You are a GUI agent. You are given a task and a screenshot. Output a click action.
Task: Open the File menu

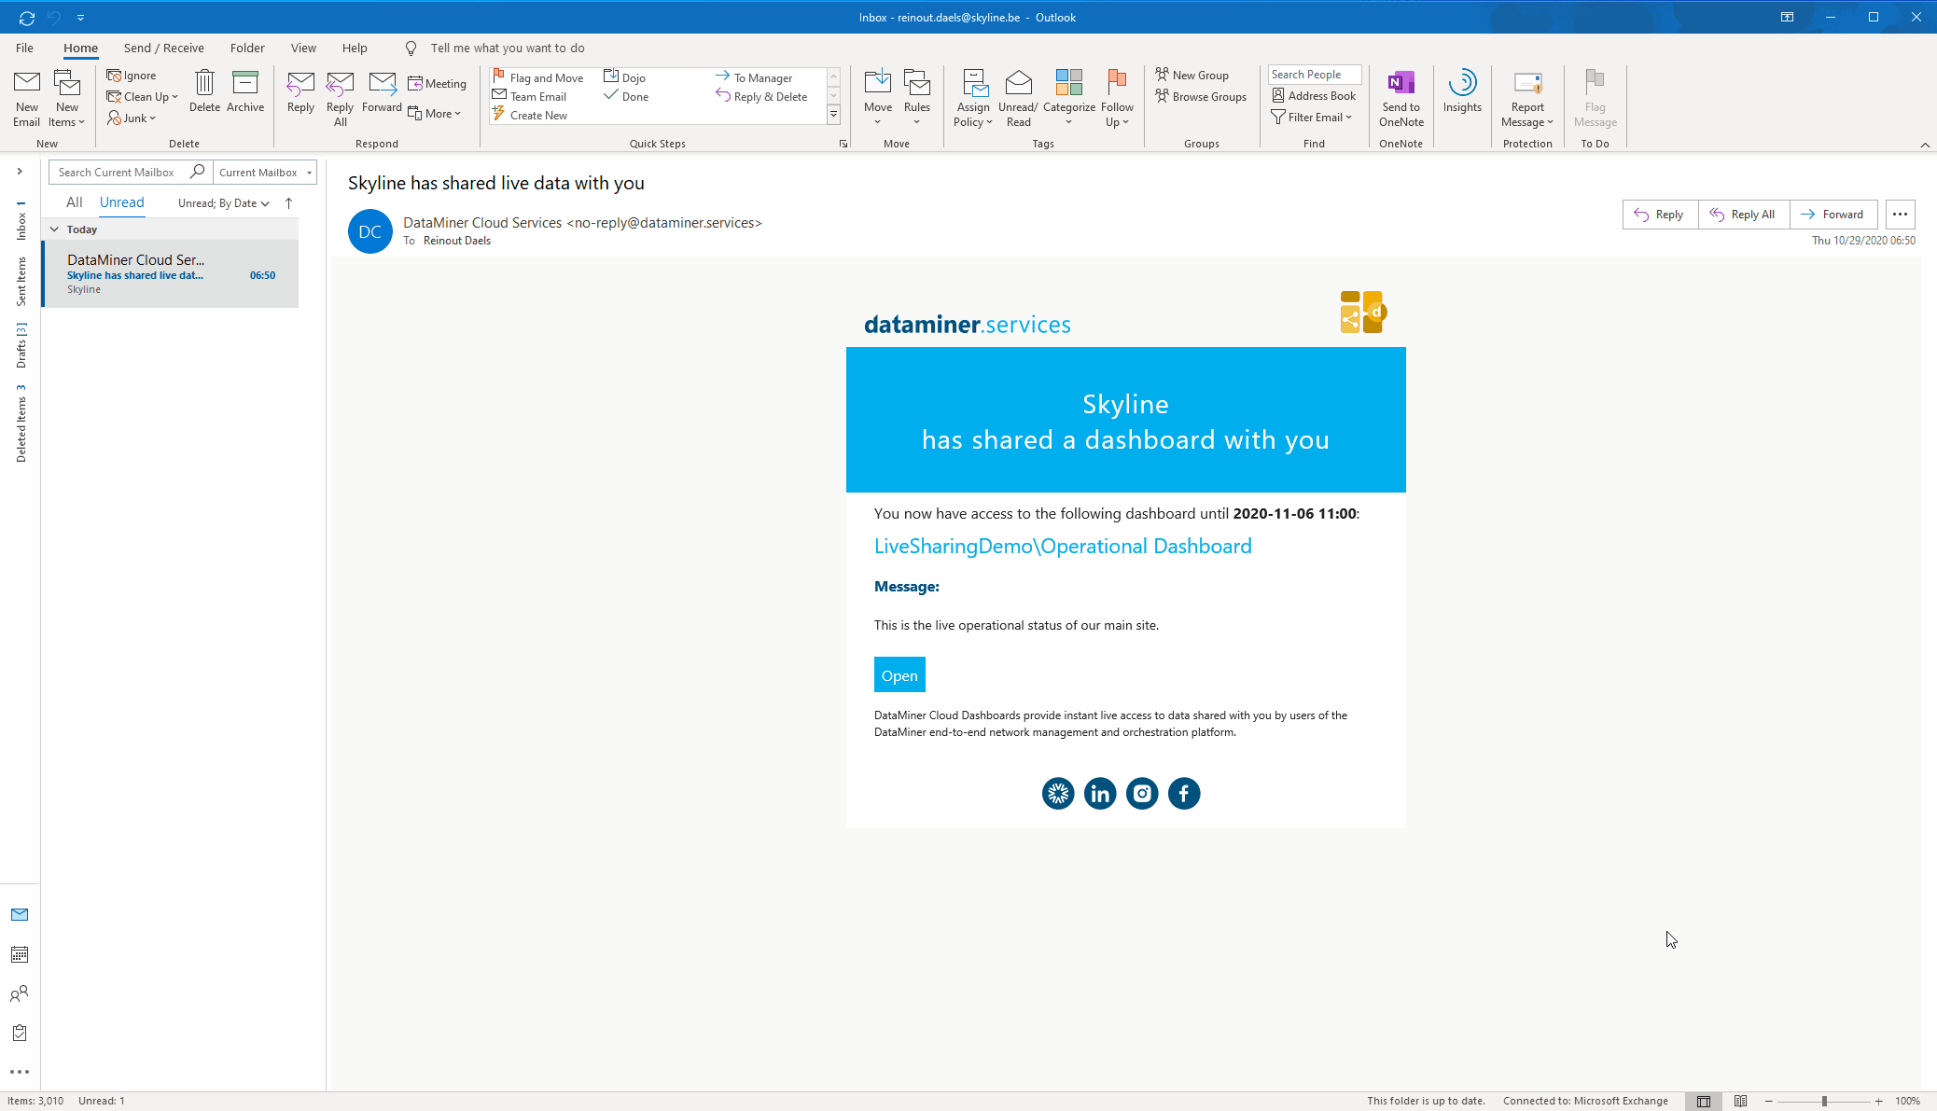click(25, 49)
